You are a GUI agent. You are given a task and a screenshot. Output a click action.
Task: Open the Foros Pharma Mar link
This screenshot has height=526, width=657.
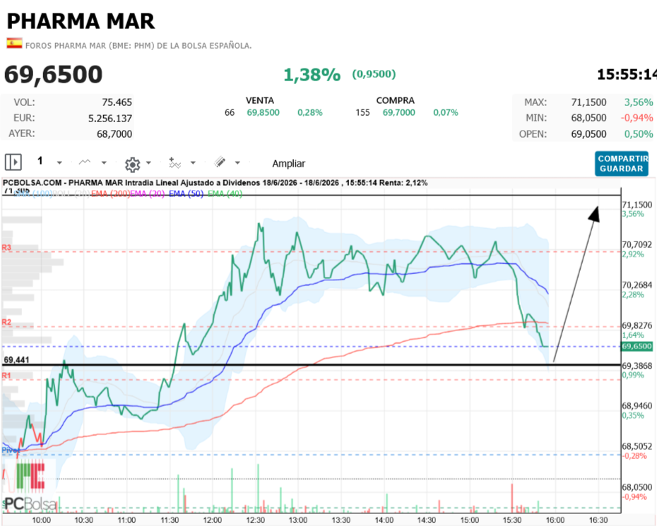tap(138, 46)
